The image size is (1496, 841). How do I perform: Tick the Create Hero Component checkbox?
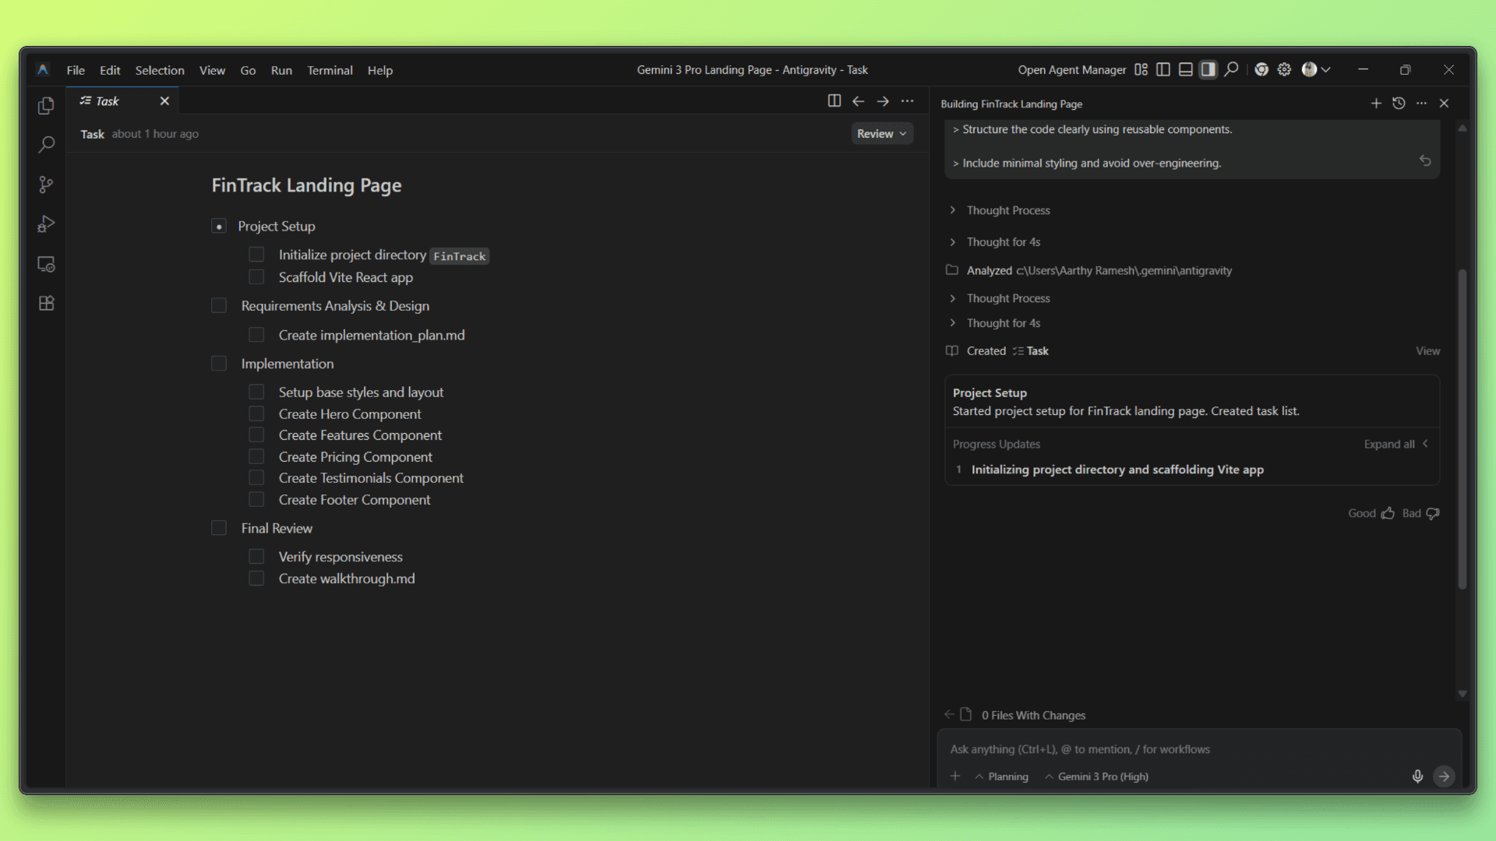point(256,414)
